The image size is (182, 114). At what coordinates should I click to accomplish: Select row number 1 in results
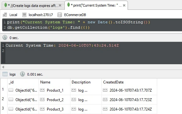[x=3, y=89]
